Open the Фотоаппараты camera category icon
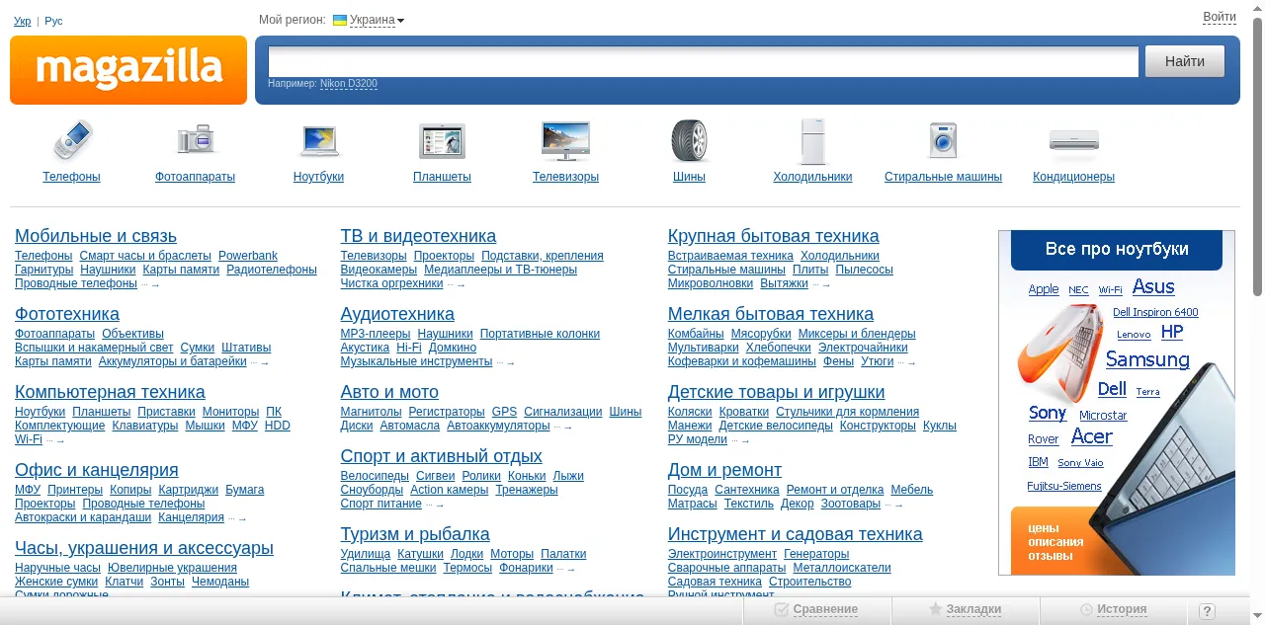 pyautogui.click(x=196, y=140)
